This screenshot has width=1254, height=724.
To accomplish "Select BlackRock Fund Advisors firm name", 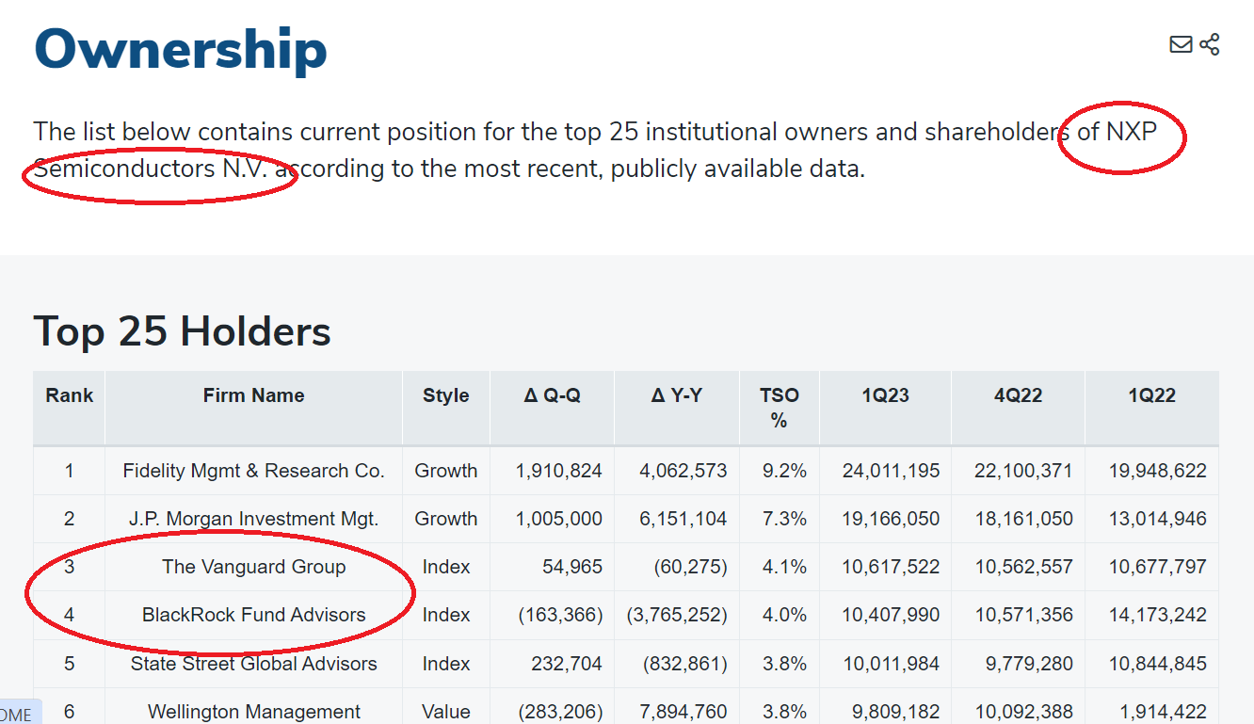I will tap(253, 615).
